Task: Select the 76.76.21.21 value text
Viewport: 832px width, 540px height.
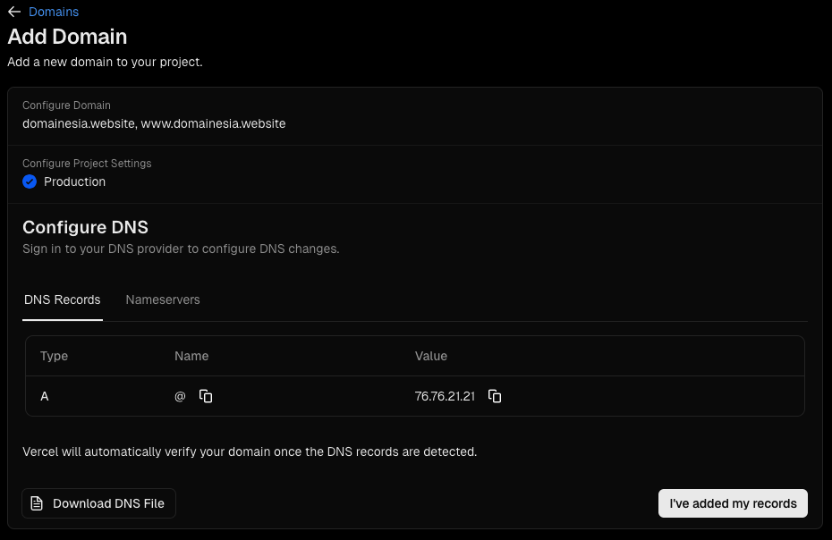Action: point(445,396)
